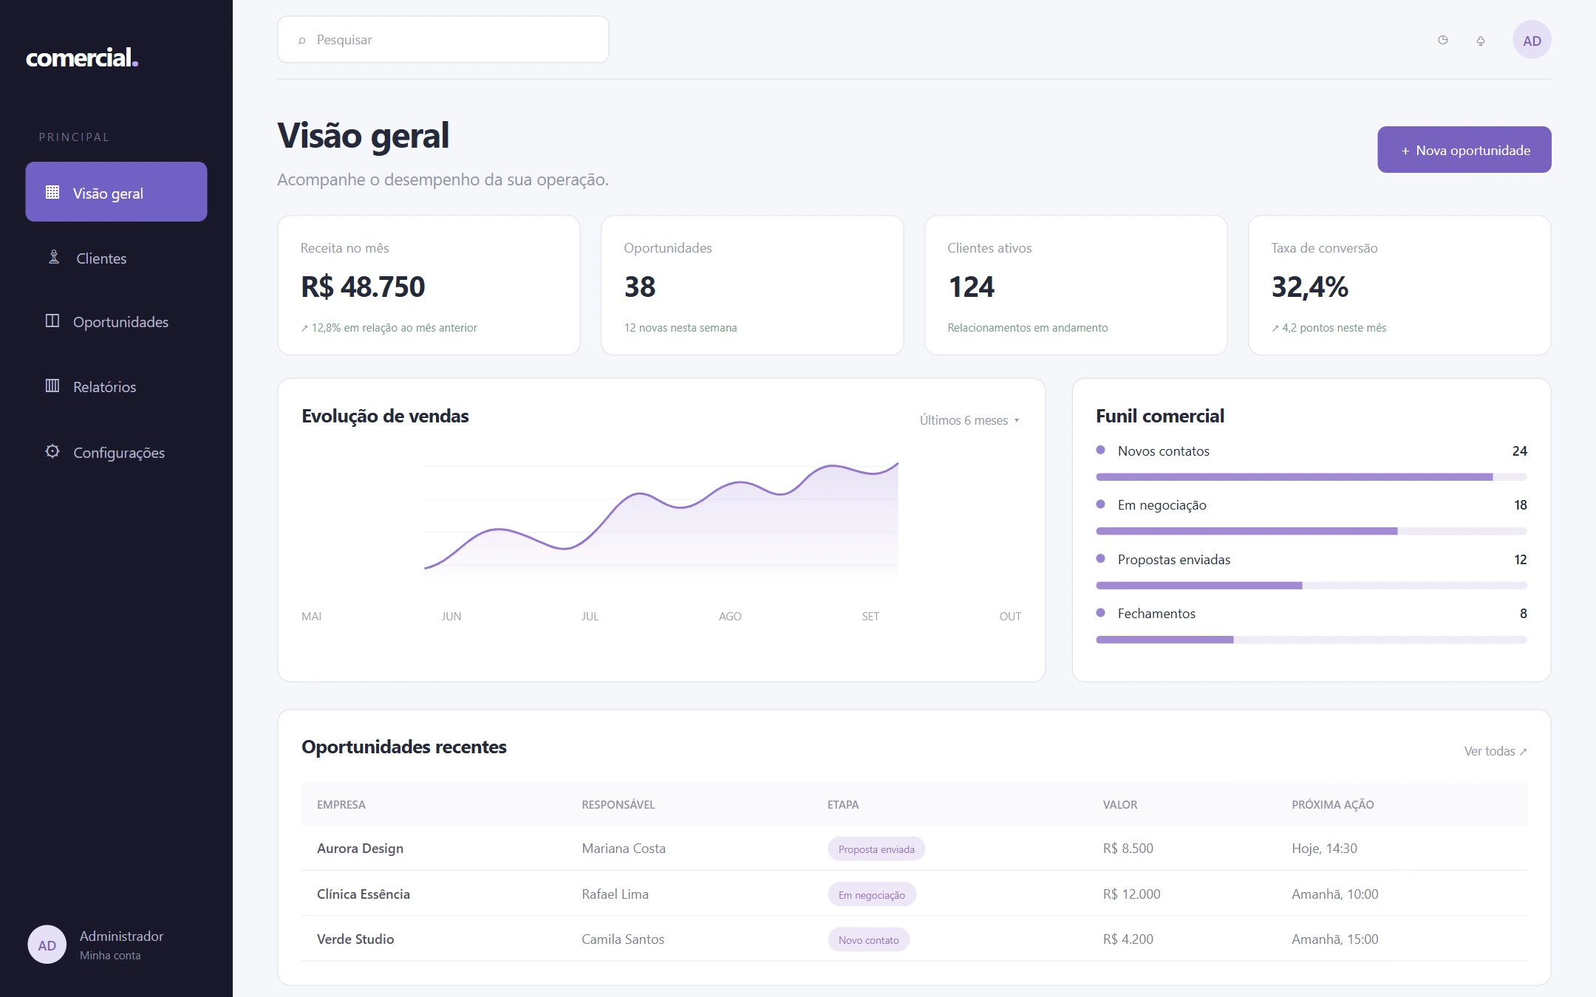Click Rafael Lima in the table
Viewport: 1596px width, 997px height.
click(615, 894)
